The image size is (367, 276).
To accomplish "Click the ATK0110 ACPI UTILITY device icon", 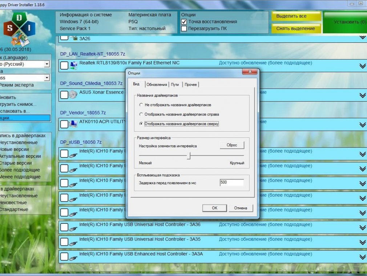I will point(73,124).
